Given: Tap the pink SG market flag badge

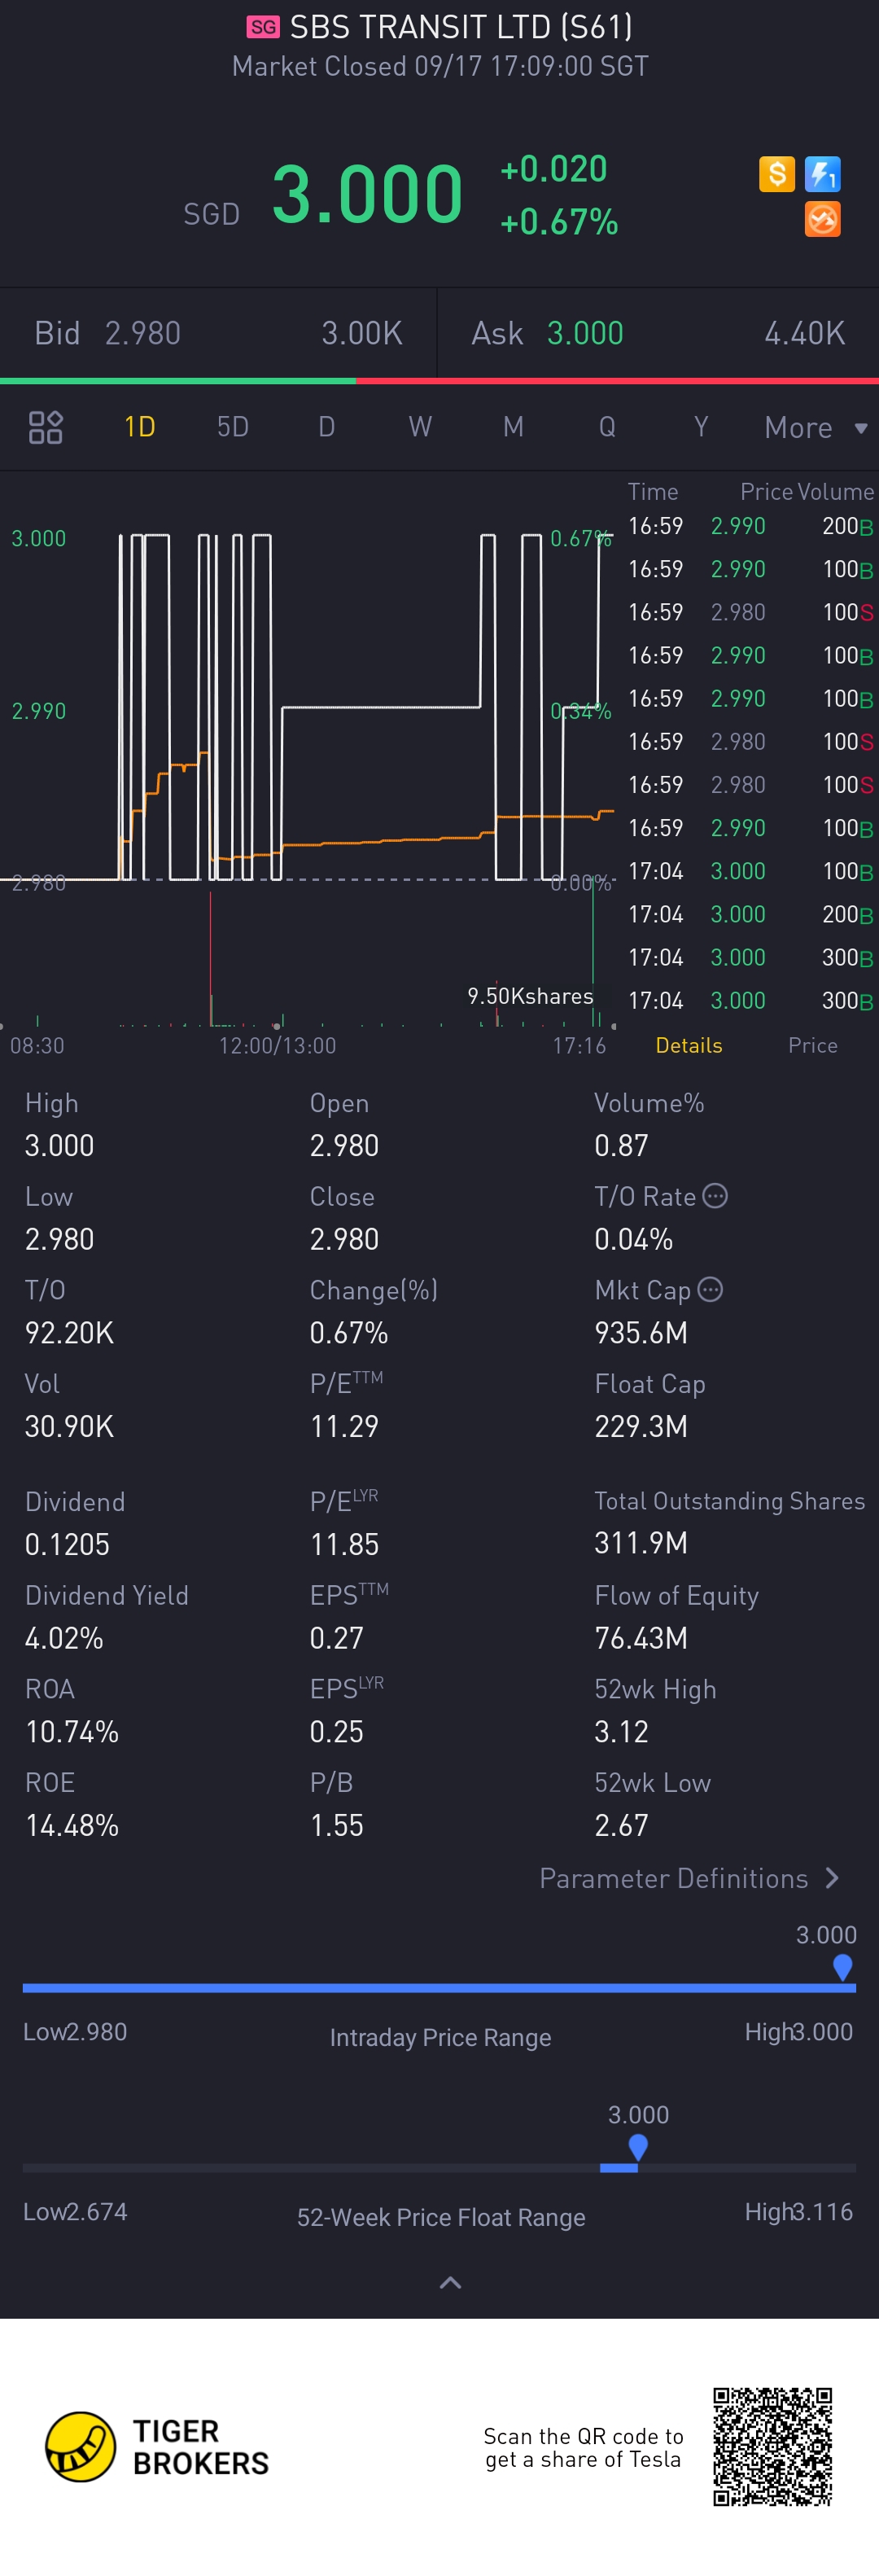Looking at the screenshot, I should pyautogui.click(x=263, y=27).
